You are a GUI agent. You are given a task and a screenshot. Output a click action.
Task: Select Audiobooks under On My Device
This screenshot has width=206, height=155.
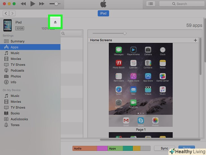pyautogui.click(x=19, y=119)
